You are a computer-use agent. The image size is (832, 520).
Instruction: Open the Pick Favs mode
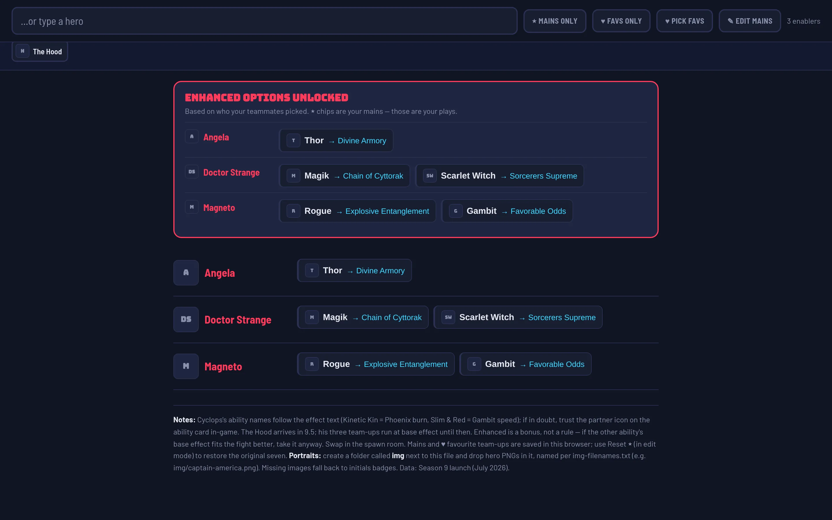[684, 21]
